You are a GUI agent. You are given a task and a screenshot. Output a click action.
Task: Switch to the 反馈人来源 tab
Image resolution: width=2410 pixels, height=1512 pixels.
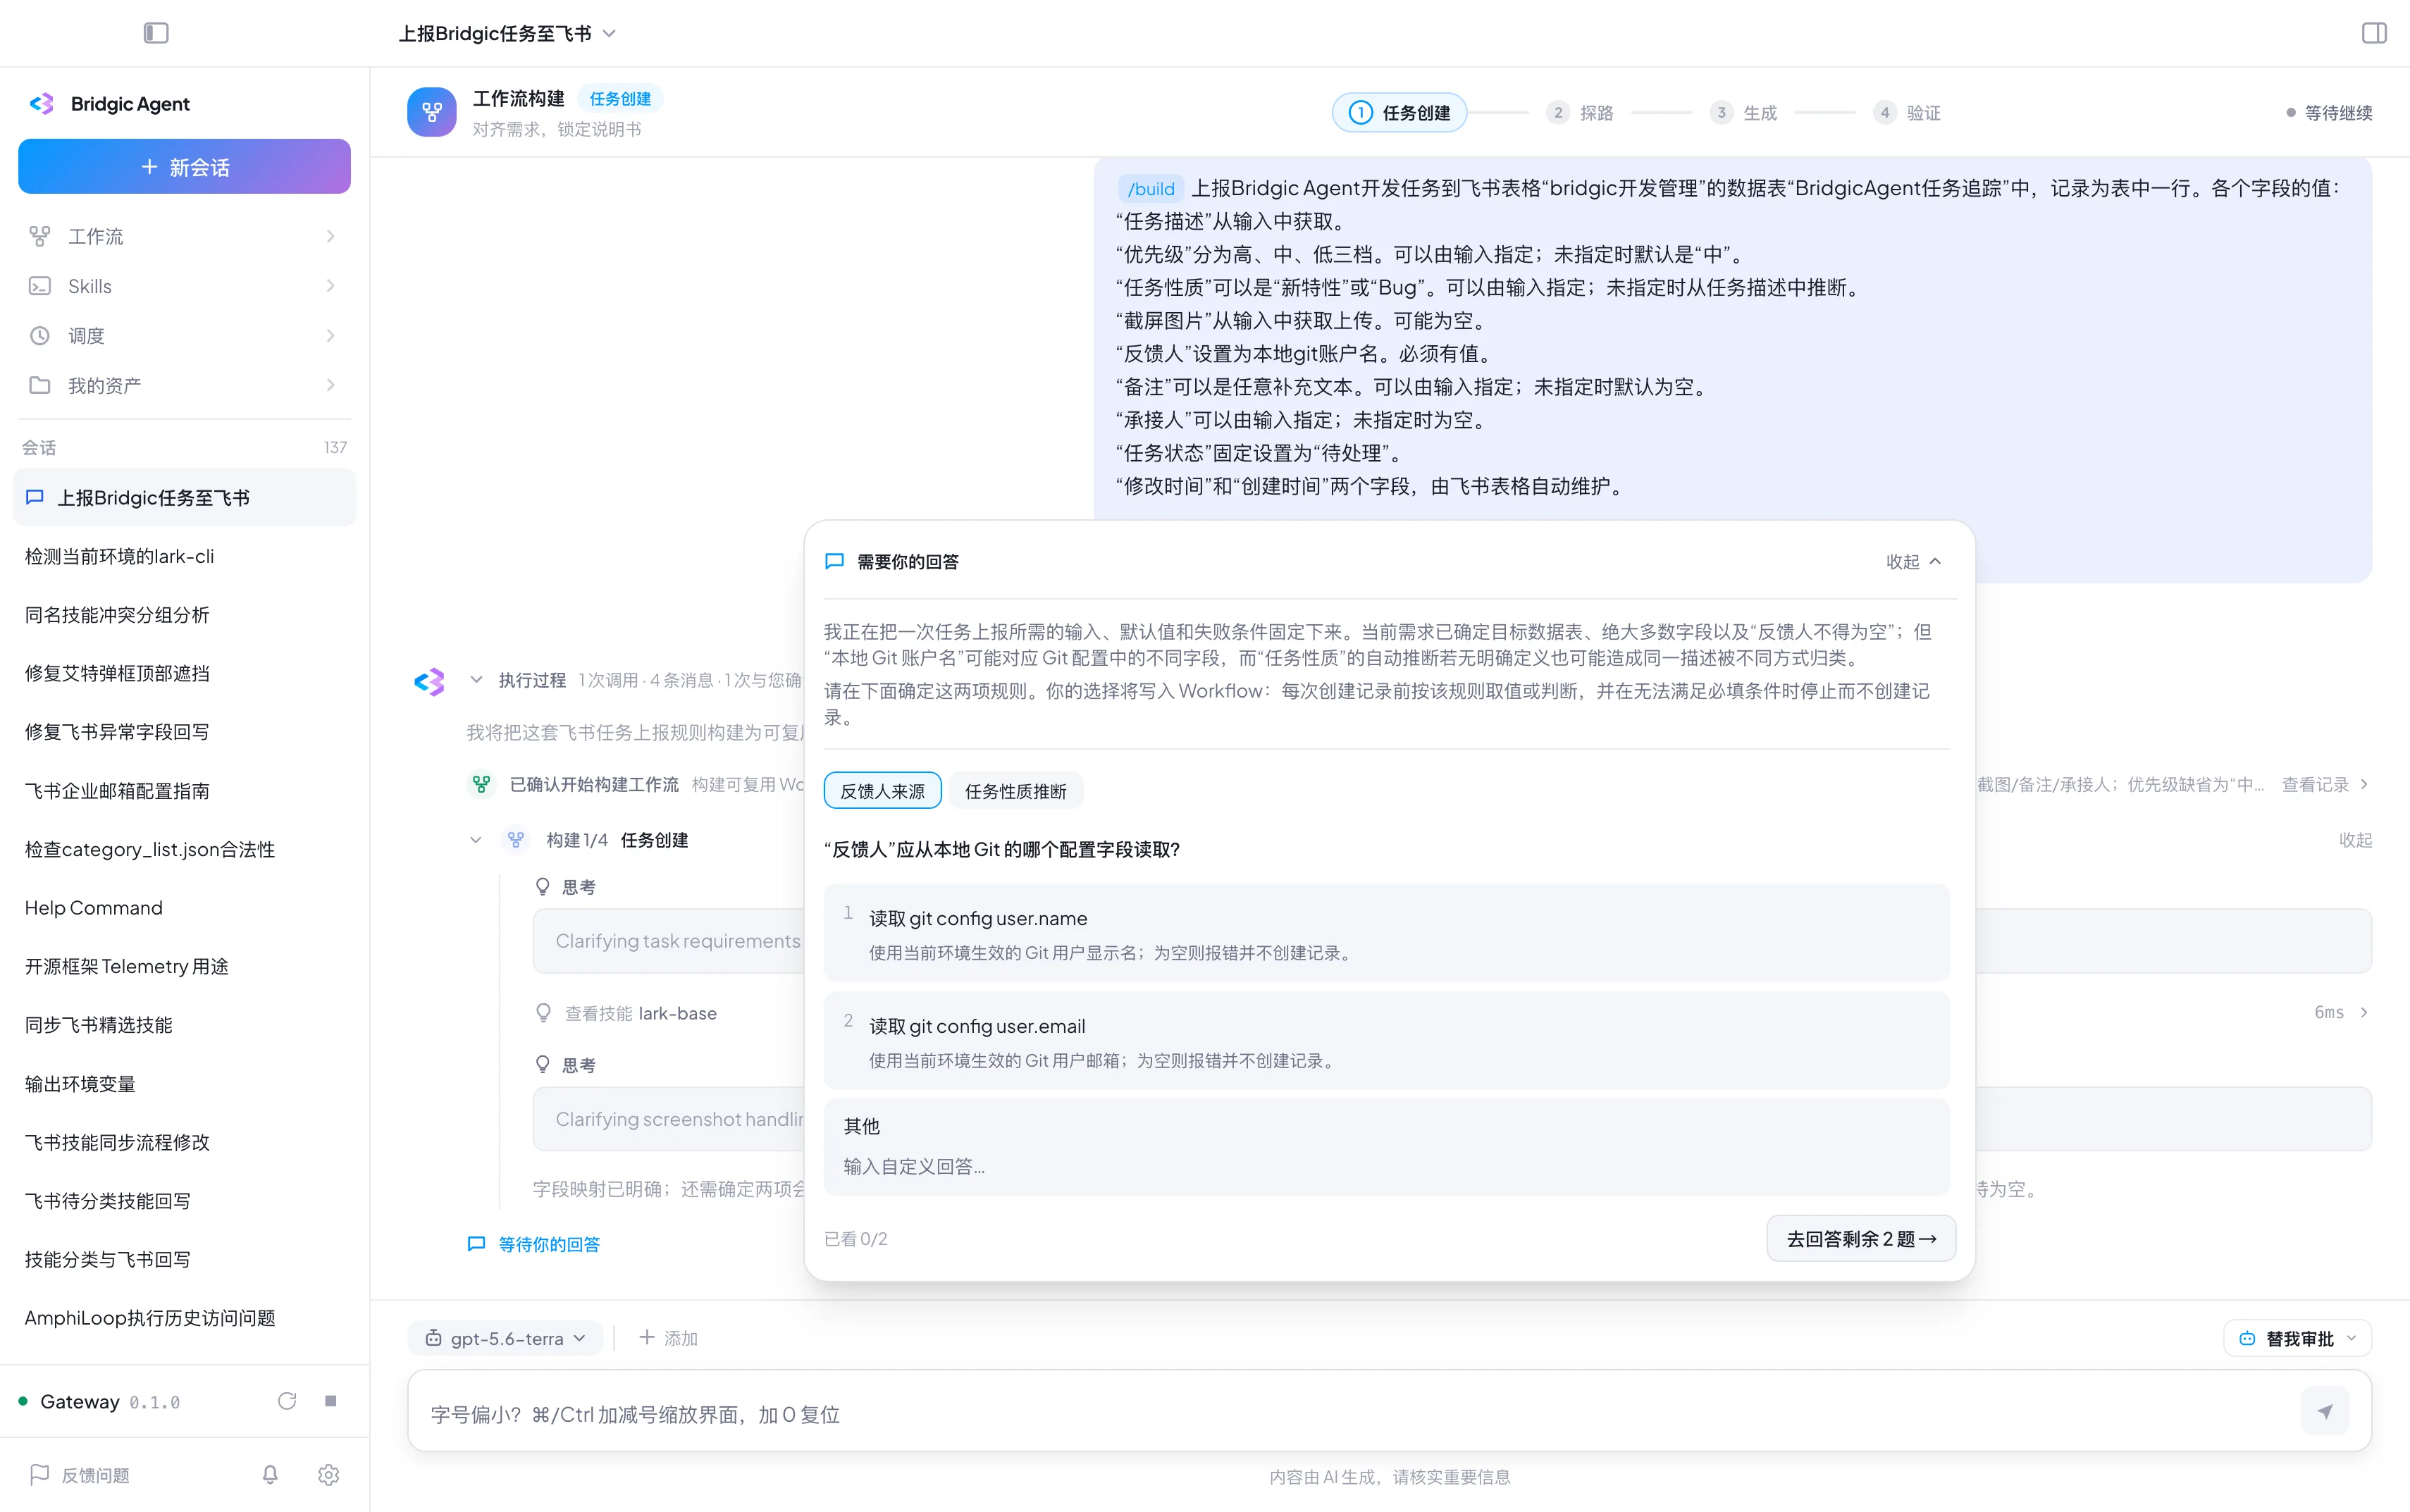(882, 791)
